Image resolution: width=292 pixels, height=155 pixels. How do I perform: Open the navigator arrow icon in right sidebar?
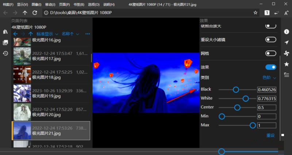pyautogui.click(x=287, y=43)
